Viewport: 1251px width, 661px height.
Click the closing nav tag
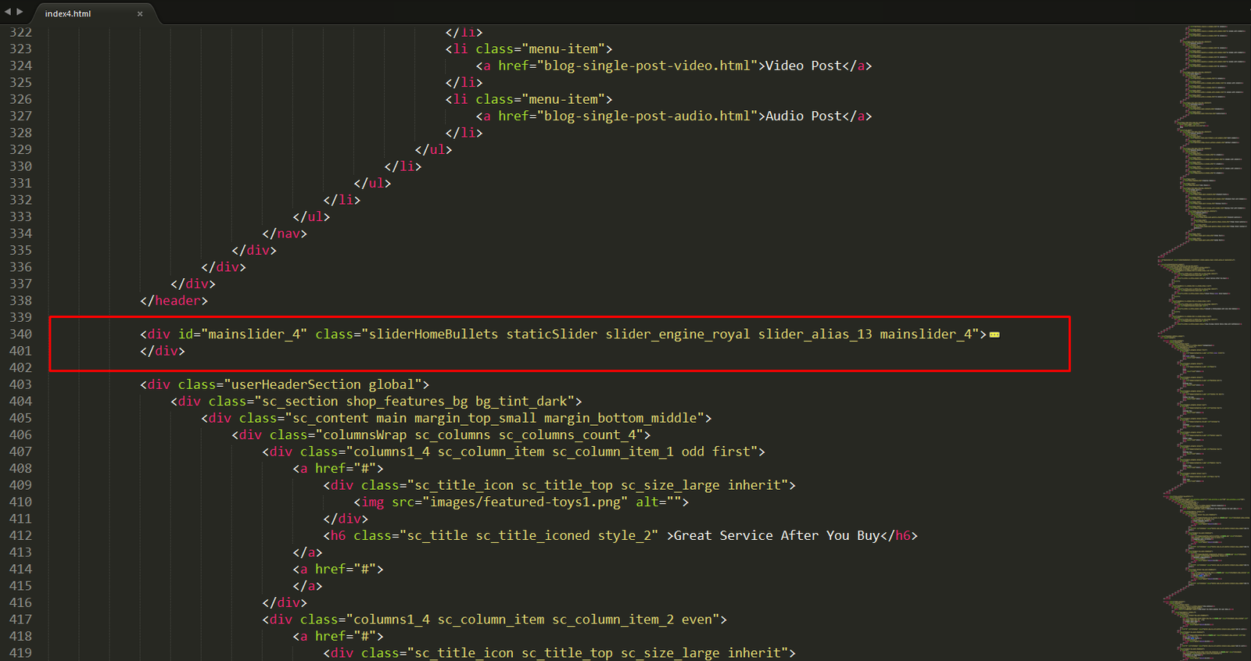pyautogui.click(x=285, y=234)
